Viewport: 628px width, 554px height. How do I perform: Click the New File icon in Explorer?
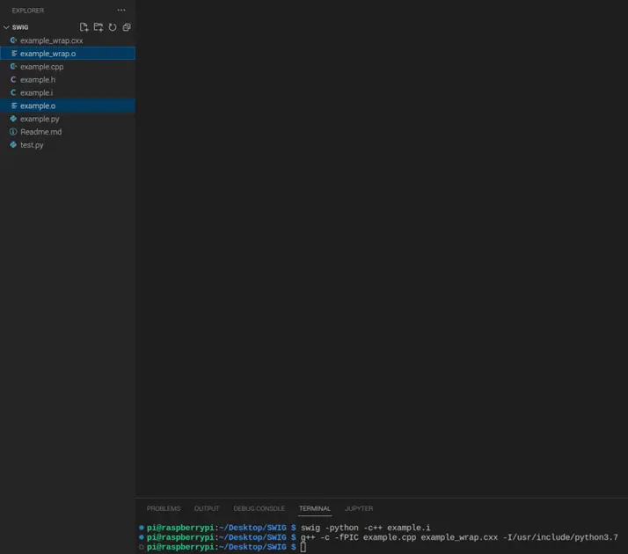coord(84,27)
